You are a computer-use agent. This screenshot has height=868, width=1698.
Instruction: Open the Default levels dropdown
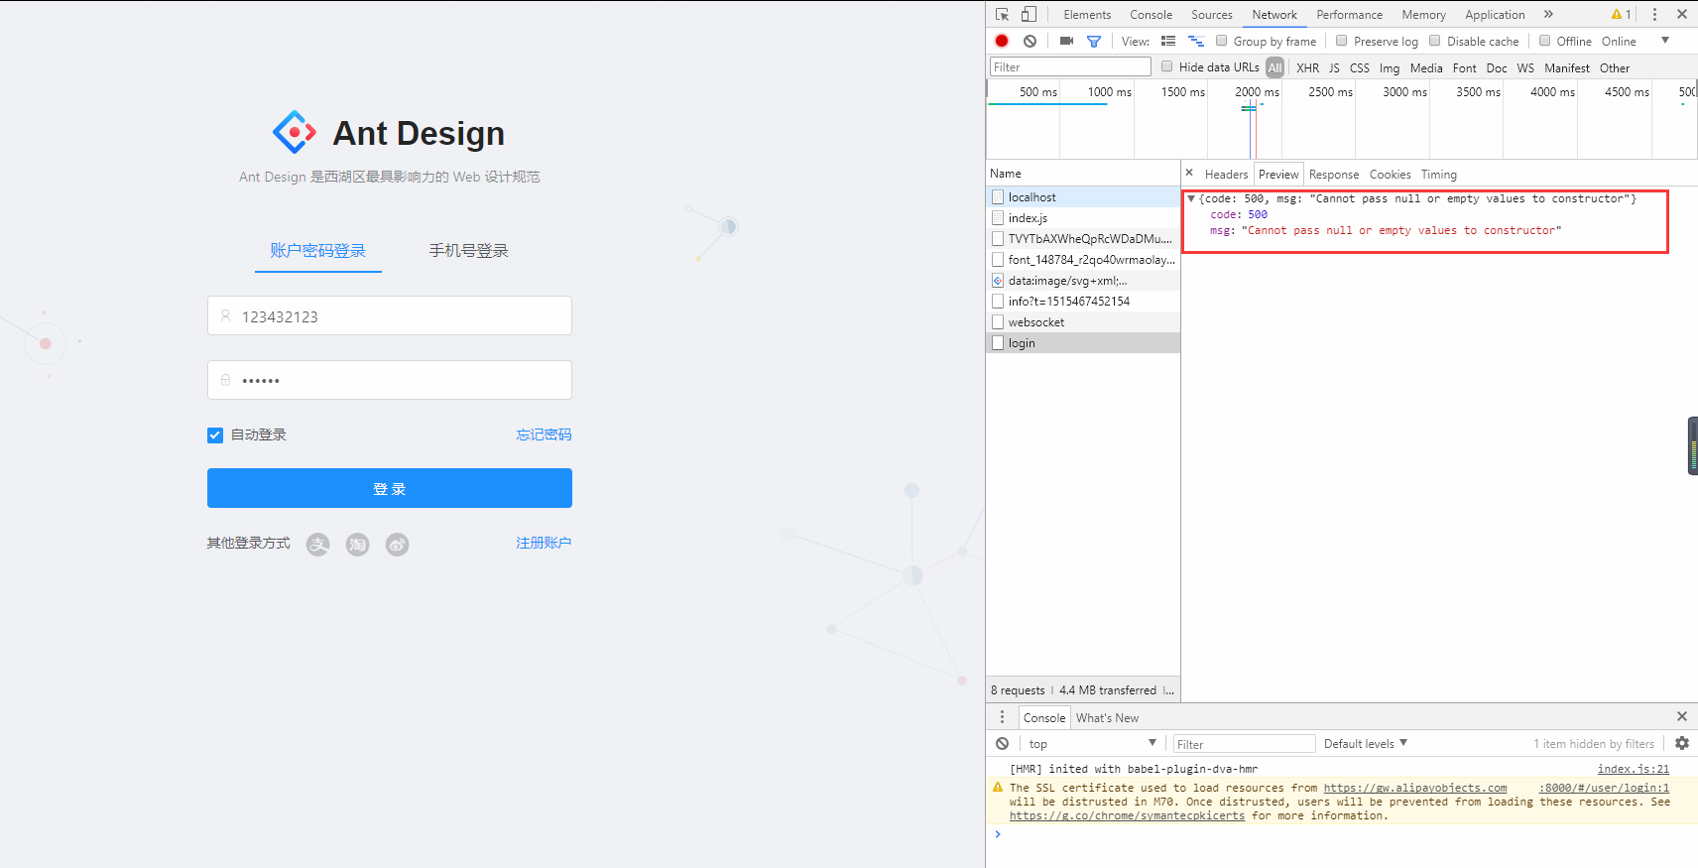pyautogui.click(x=1366, y=743)
